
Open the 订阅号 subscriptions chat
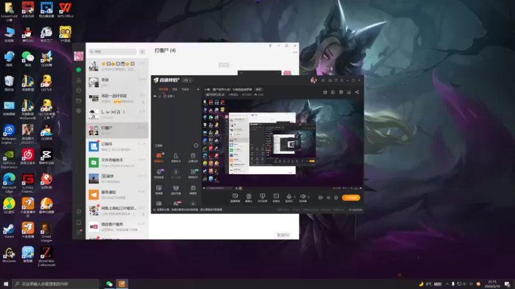click(x=117, y=146)
